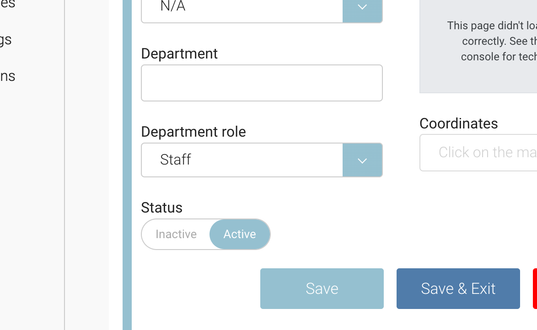537x330 pixels.
Task: Click the Coordinates label
Action: coord(458,123)
